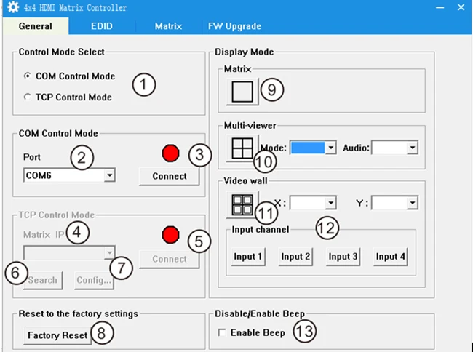Click the red TCP connection status indicator
473x352 pixels.
click(170, 235)
